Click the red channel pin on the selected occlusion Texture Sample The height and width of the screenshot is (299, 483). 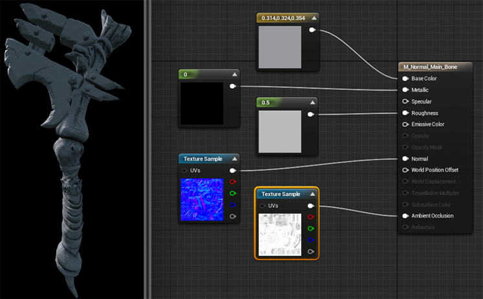click(311, 217)
